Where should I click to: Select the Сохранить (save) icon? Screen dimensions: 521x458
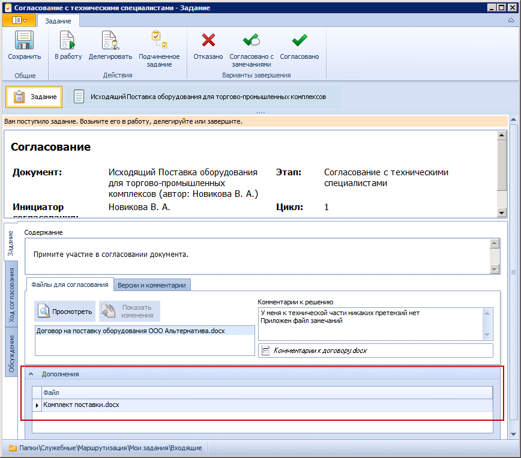(24, 41)
